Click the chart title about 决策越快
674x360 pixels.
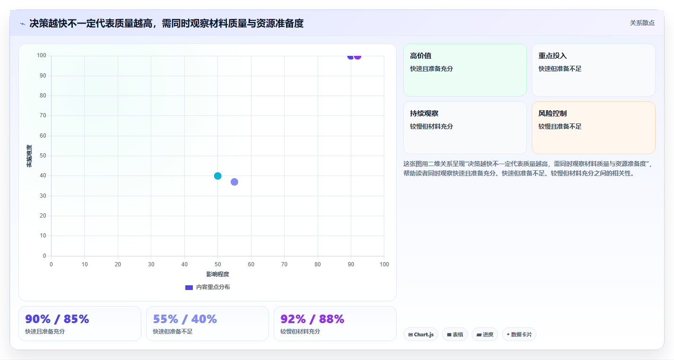tap(166, 23)
